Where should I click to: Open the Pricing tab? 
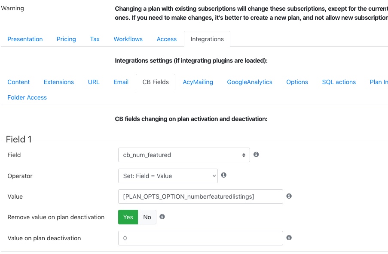[x=66, y=39]
